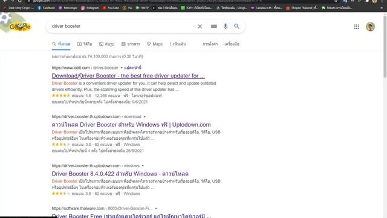Viewport: 387px width, 218px height.
Task: Click the 4.6 rating 12,365 votes text
Action: (x=96, y=96)
